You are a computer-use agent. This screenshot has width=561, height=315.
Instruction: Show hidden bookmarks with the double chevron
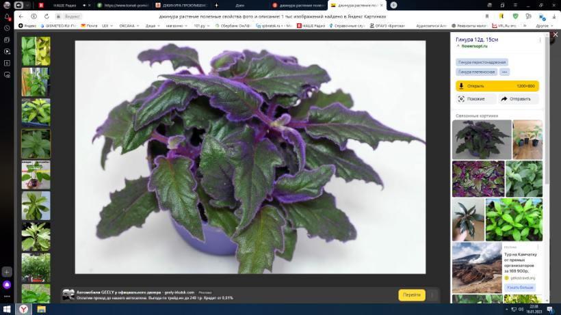click(525, 26)
